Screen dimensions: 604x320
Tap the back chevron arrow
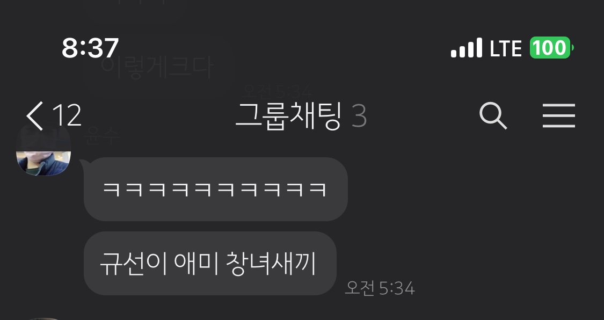tap(35, 115)
